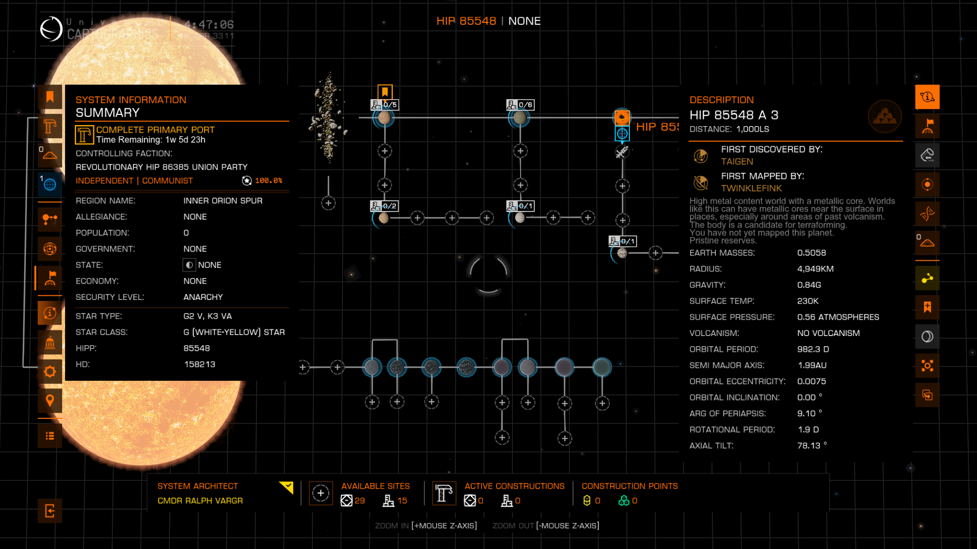Image resolution: width=977 pixels, height=549 pixels.
Task: Open the orbit nodes icon in right sidebar
Action: pyautogui.click(x=927, y=278)
